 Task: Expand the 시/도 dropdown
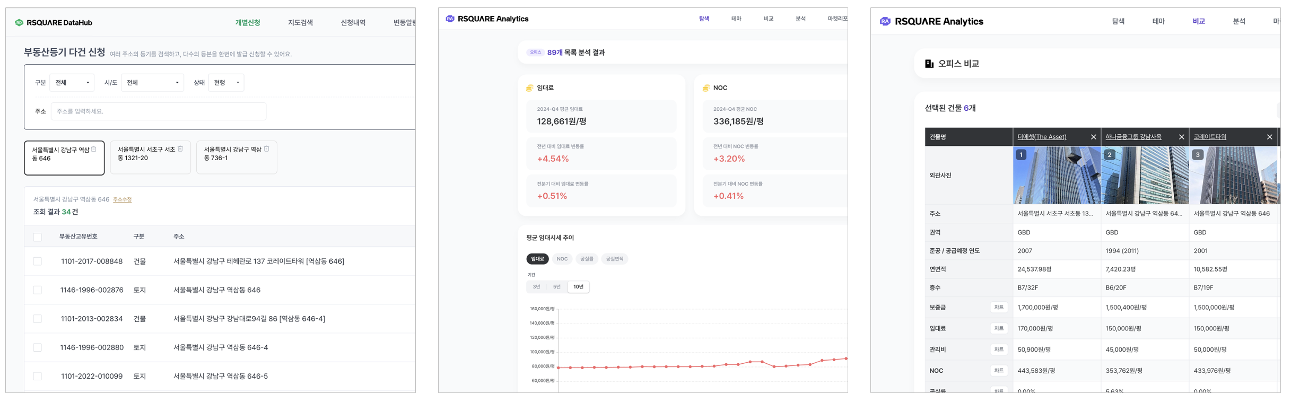(152, 83)
